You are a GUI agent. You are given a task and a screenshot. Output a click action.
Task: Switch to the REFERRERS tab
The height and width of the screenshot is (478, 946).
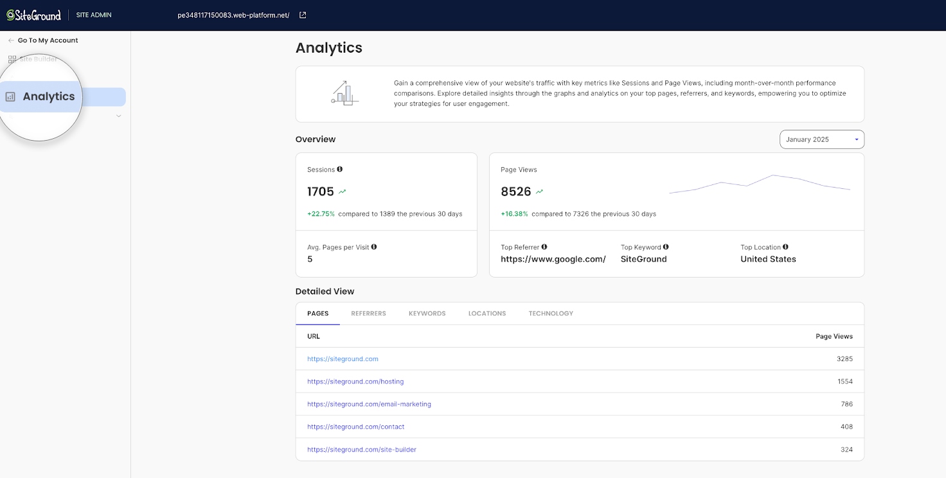(368, 314)
